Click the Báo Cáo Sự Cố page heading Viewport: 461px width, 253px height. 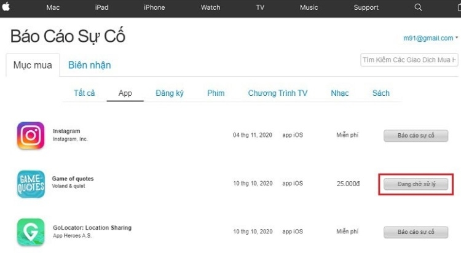(x=68, y=36)
